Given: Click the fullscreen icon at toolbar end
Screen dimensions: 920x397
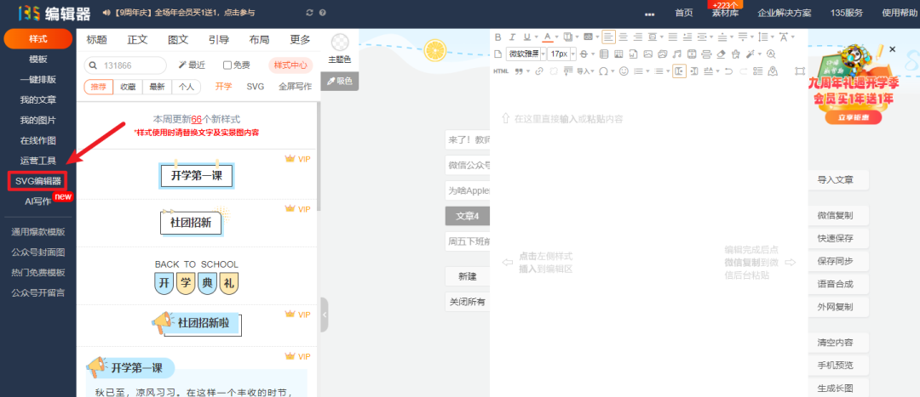Looking at the screenshot, I should 798,71.
